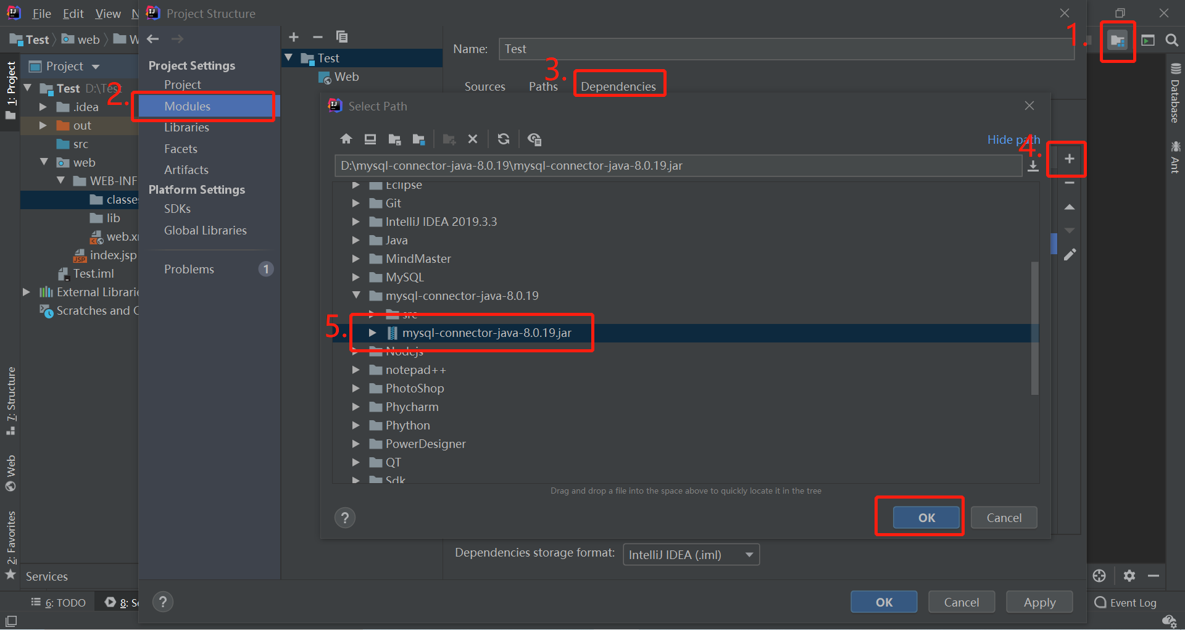This screenshot has width=1185, height=630.
Task: Go back with the left arrow in Project Structure
Action: coord(153,39)
